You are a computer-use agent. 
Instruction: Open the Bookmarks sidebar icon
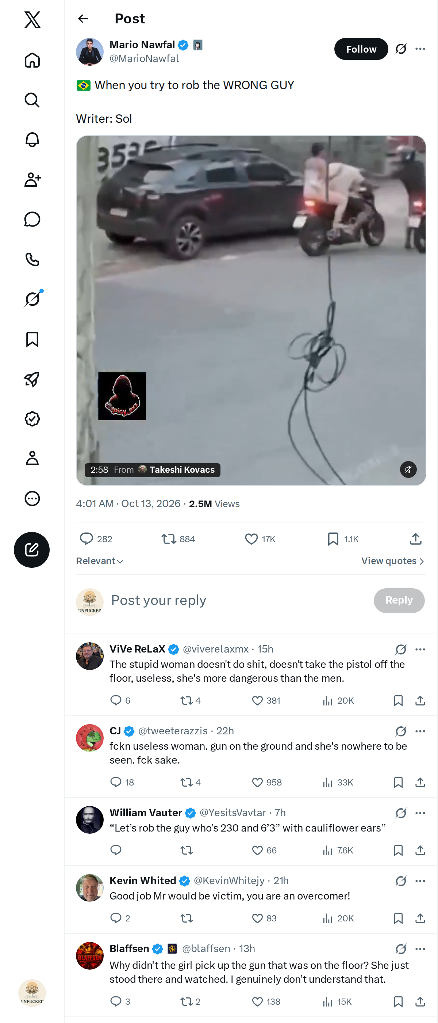point(32,339)
